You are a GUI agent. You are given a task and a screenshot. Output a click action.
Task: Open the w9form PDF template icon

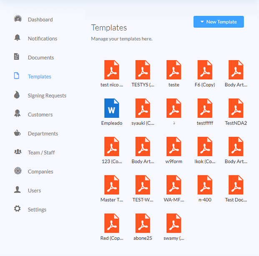pyautogui.click(x=174, y=147)
